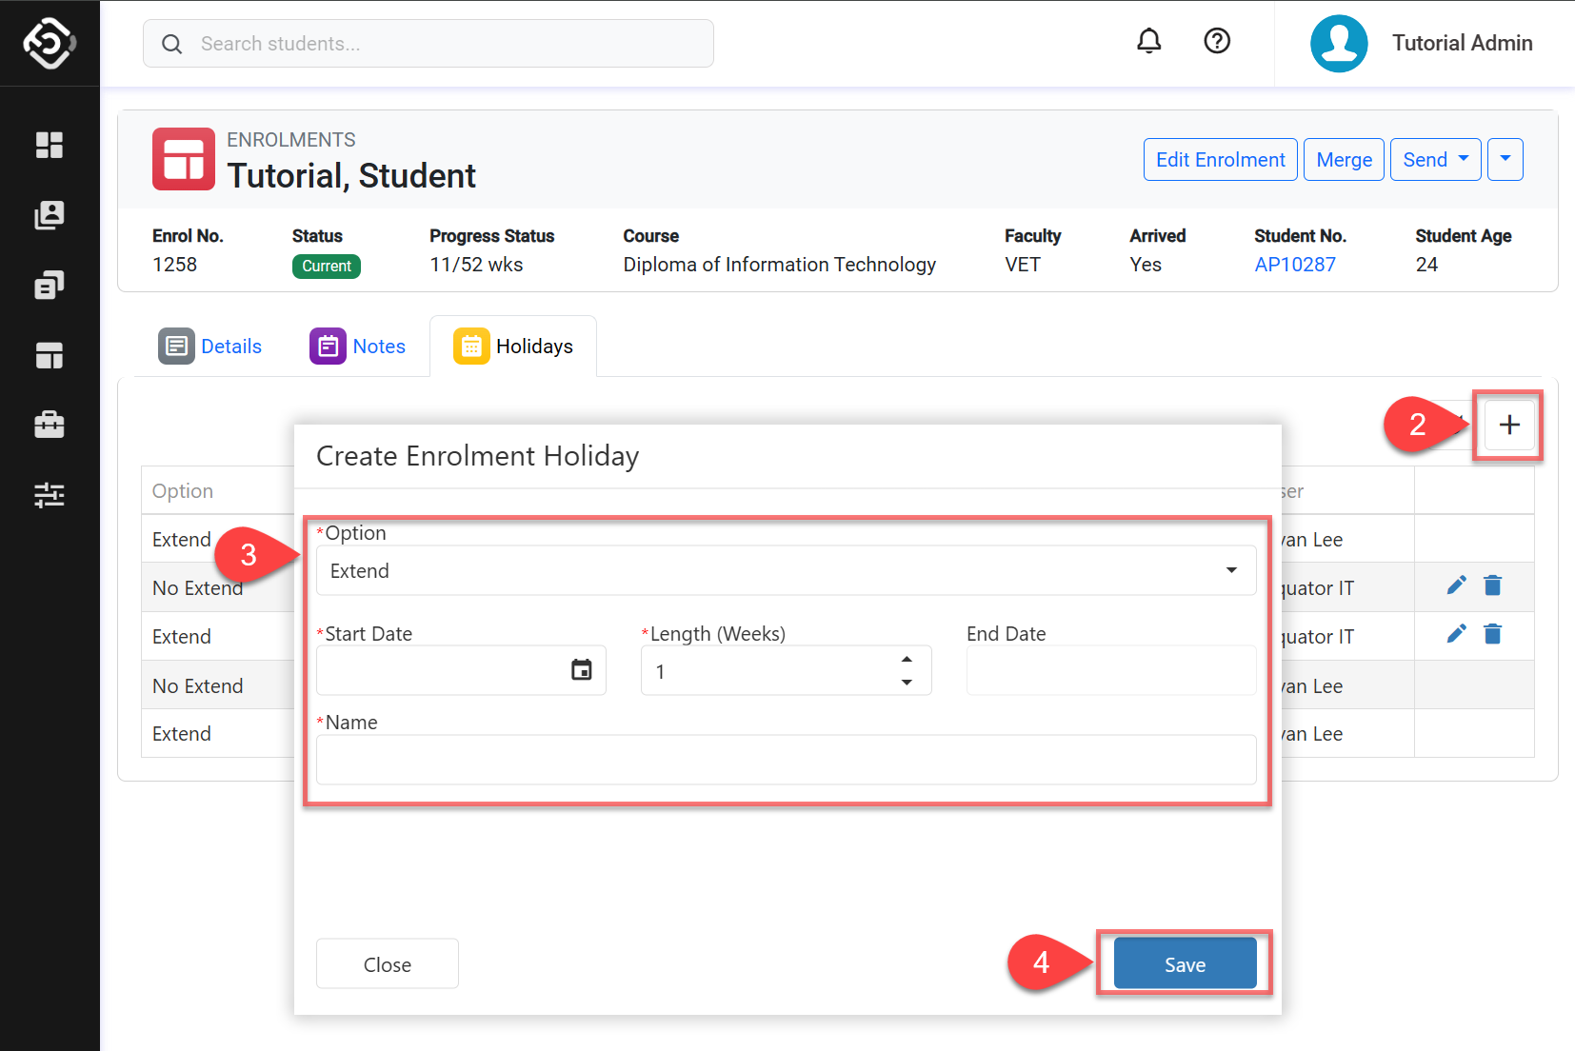Click the Tutorial, Student heading
The image size is (1575, 1051).
[x=351, y=176]
